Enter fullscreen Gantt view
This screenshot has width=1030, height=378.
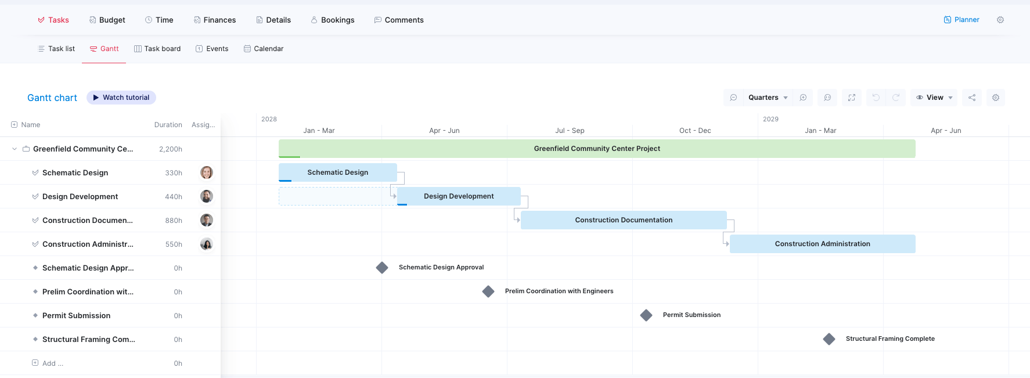coord(852,98)
